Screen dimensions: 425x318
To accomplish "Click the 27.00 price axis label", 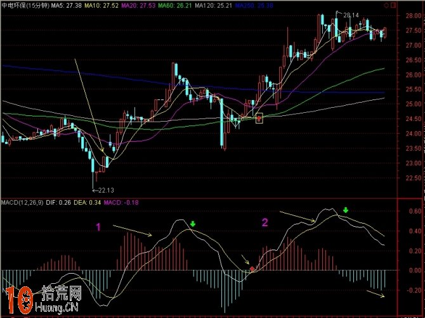I will click(414, 45).
